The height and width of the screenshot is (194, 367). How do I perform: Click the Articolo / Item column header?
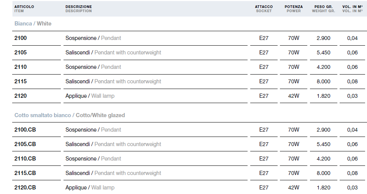coord(24,9)
